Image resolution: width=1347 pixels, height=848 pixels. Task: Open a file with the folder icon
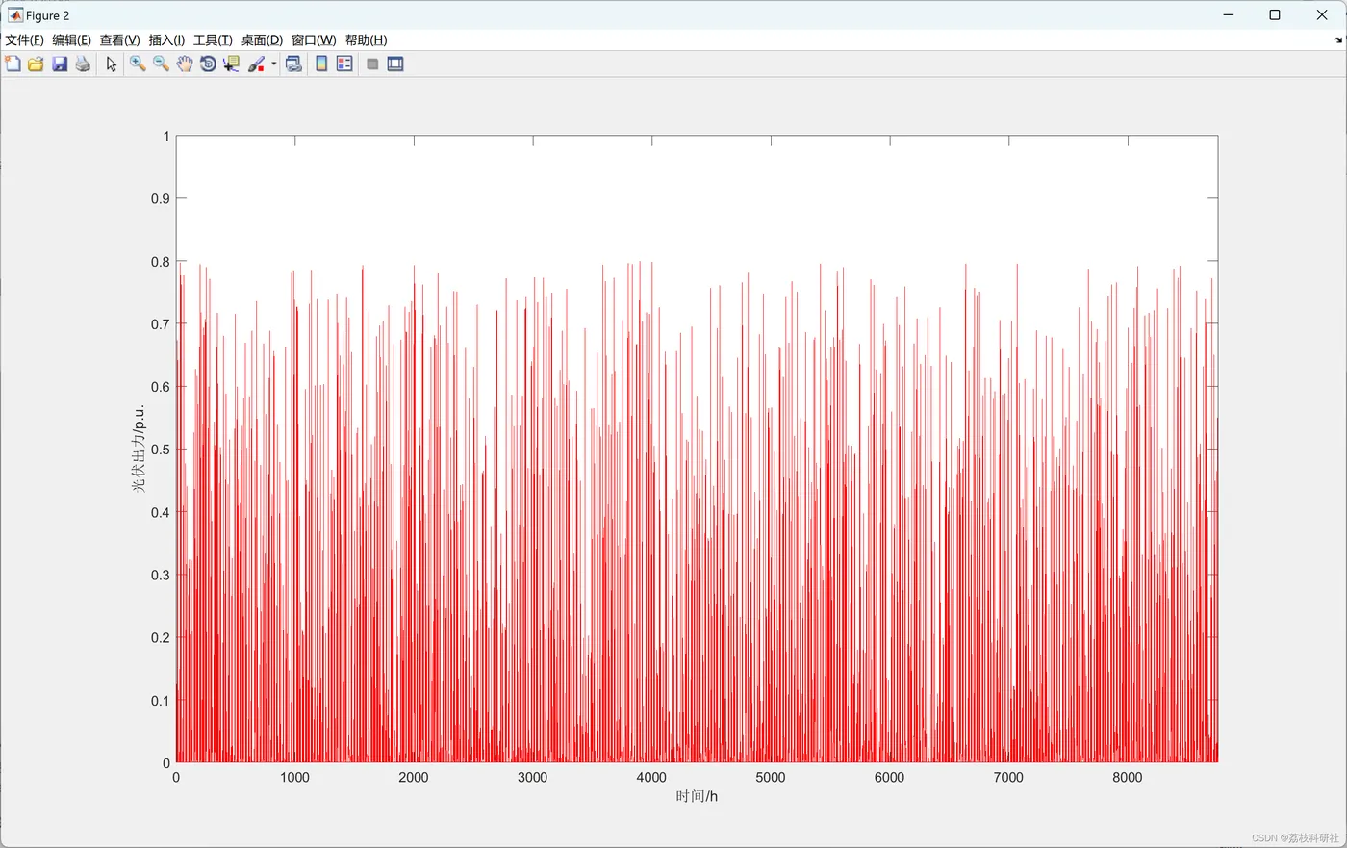(36, 64)
